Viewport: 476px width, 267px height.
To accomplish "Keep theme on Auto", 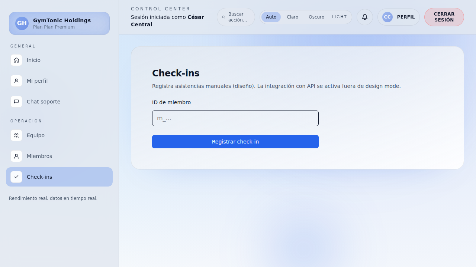I will [271, 17].
